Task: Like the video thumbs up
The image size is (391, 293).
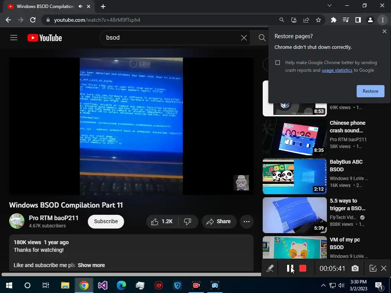Action: (162, 222)
